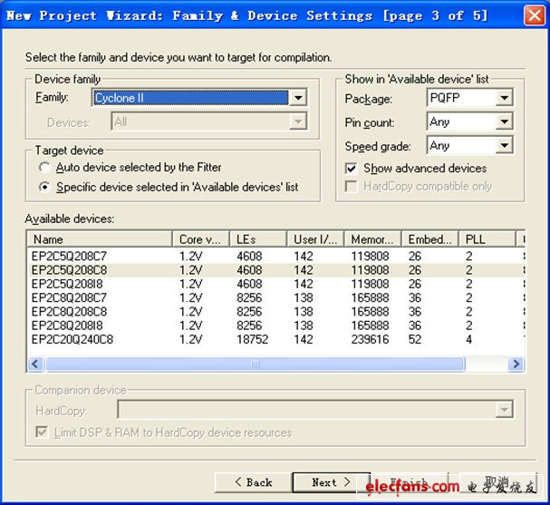Sort devices by the Name column header
Screen dimensions: 550x505
[99, 239]
